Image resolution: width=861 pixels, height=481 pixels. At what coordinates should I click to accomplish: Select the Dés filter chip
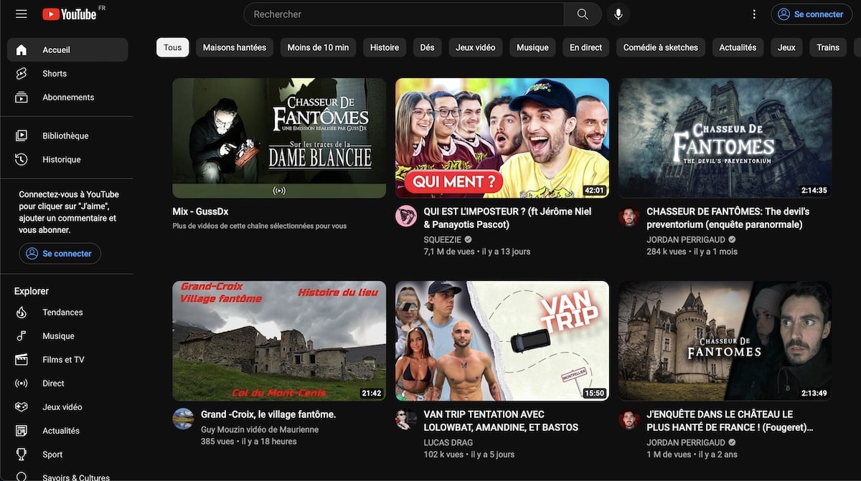coord(427,47)
